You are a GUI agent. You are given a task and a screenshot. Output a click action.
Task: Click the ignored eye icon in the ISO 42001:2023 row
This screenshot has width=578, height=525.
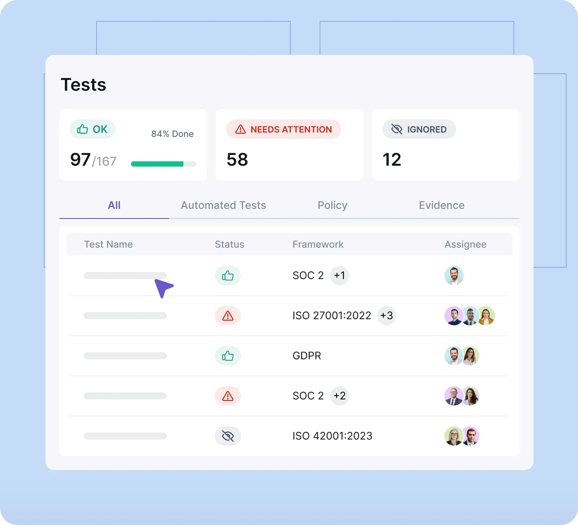(228, 436)
